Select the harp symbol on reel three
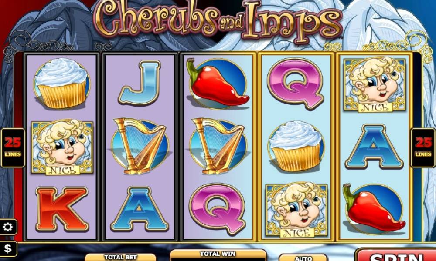Screen dimensions: 436x261 point(218,146)
